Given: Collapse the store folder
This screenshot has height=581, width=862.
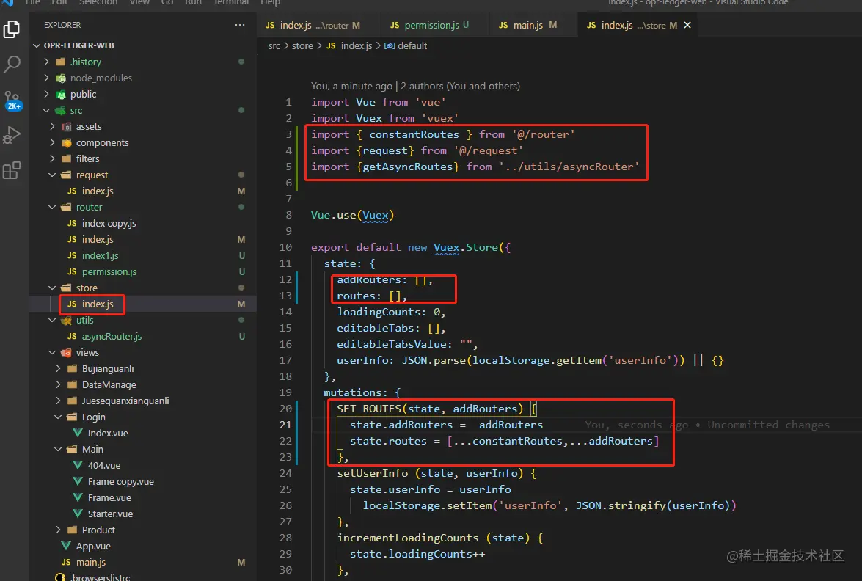Looking at the screenshot, I should (x=52, y=288).
